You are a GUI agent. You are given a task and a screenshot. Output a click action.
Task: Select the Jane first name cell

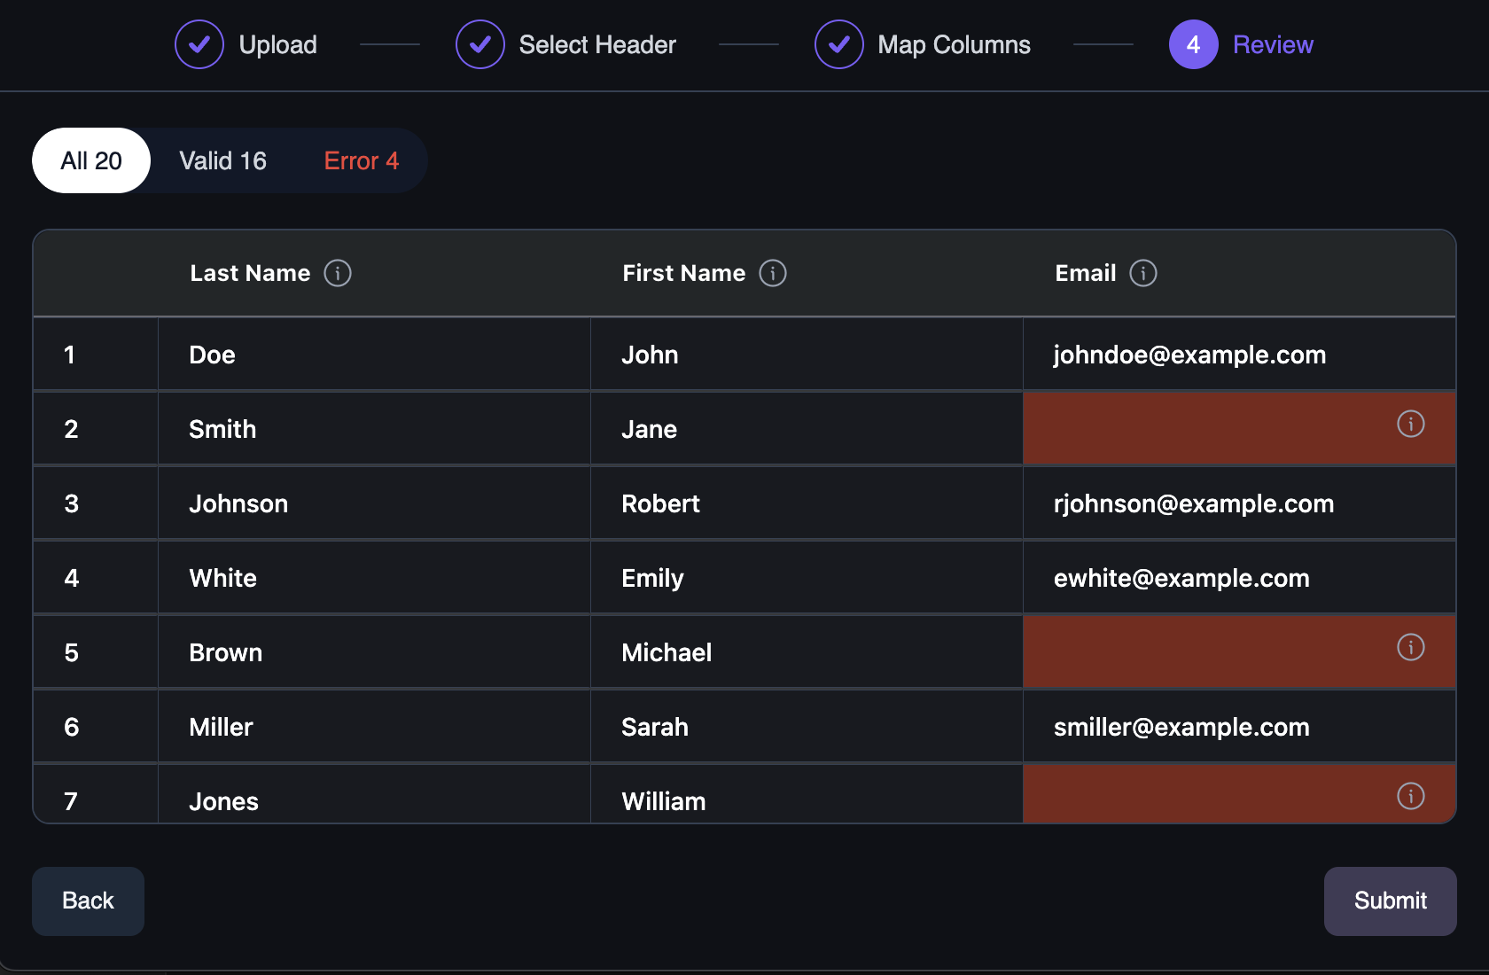tap(807, 429)
